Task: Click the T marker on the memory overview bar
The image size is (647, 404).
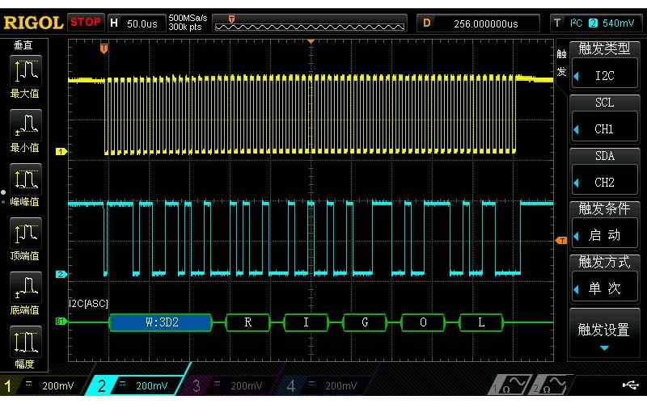Action: (231, 19)
